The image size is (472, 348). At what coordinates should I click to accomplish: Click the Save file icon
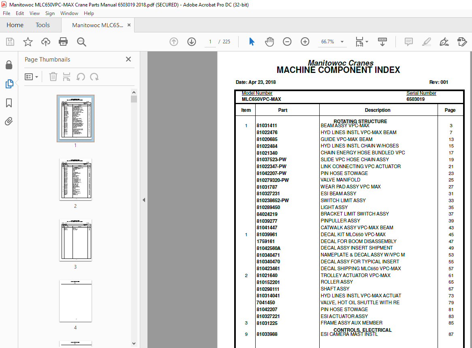tap(10, 42)
